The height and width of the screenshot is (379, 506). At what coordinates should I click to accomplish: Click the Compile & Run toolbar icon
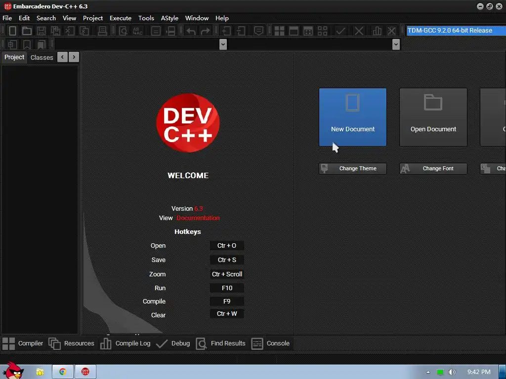coord(308,31)
